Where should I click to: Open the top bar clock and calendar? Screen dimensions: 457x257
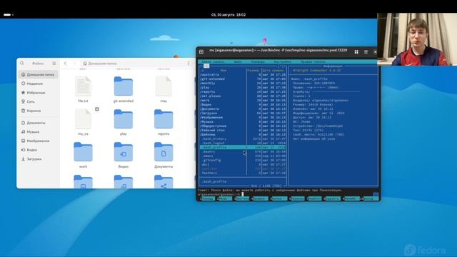[x=228, y=14]
